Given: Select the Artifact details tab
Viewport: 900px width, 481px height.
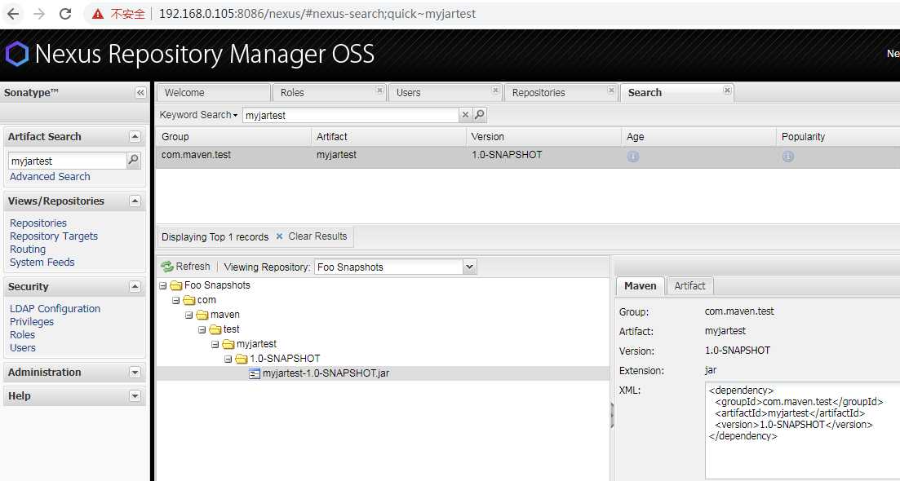Looking at the screenshot, I should (690, 285).
